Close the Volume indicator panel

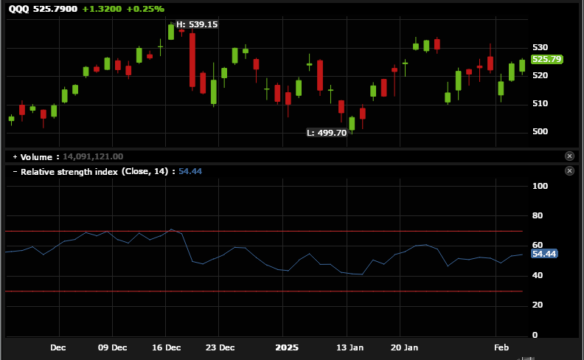569,156
